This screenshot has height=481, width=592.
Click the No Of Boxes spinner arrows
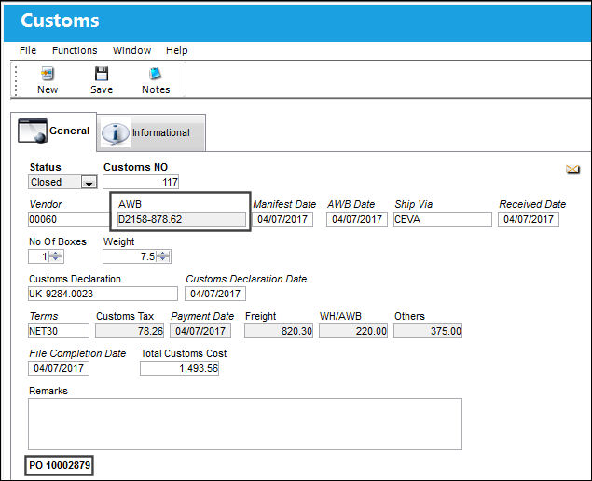tap(56, 256)
